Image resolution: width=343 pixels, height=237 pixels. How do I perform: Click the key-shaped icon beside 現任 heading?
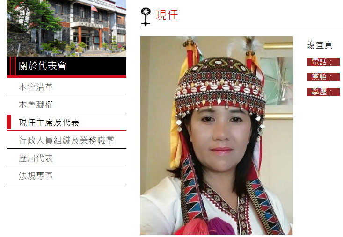[x=146, y=17]
